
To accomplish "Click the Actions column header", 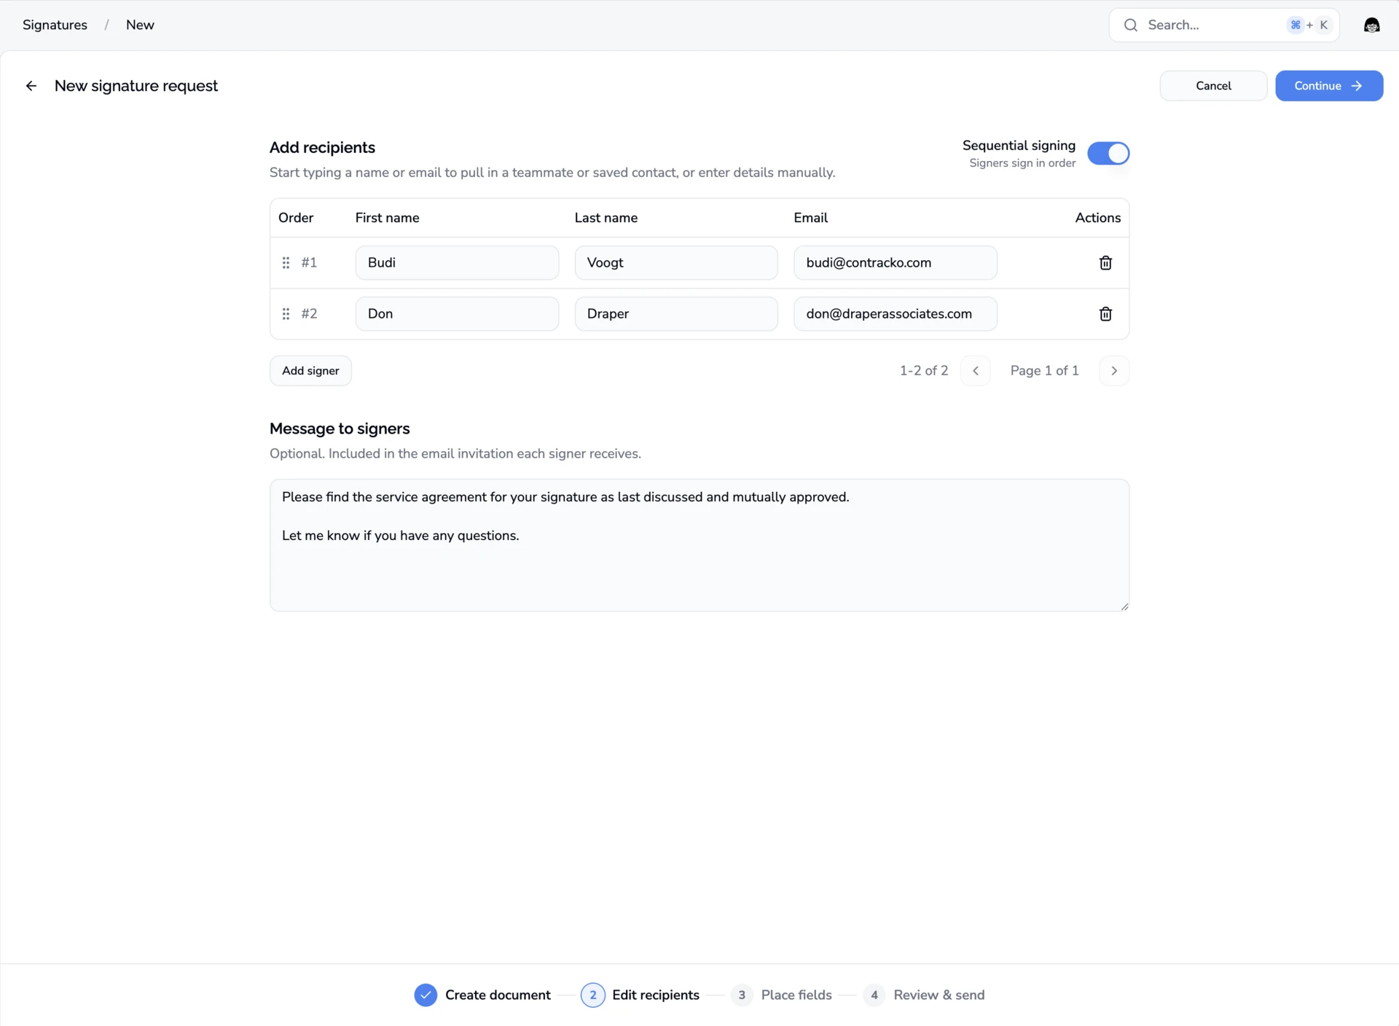I will (x=1097, y=218).
